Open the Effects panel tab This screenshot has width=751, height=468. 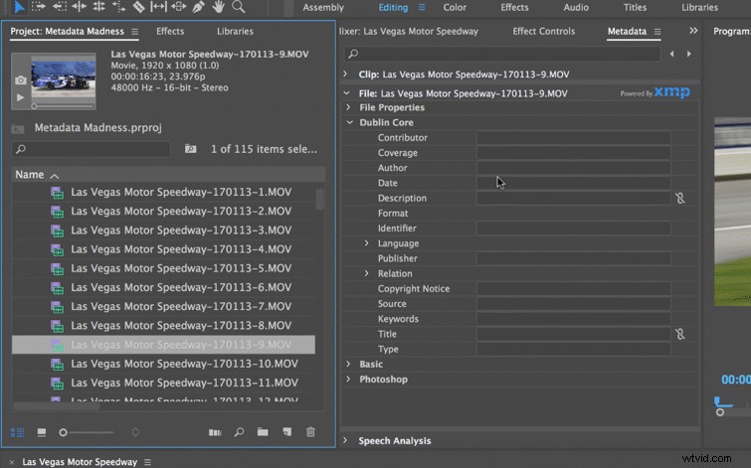[x=170, y=31]
